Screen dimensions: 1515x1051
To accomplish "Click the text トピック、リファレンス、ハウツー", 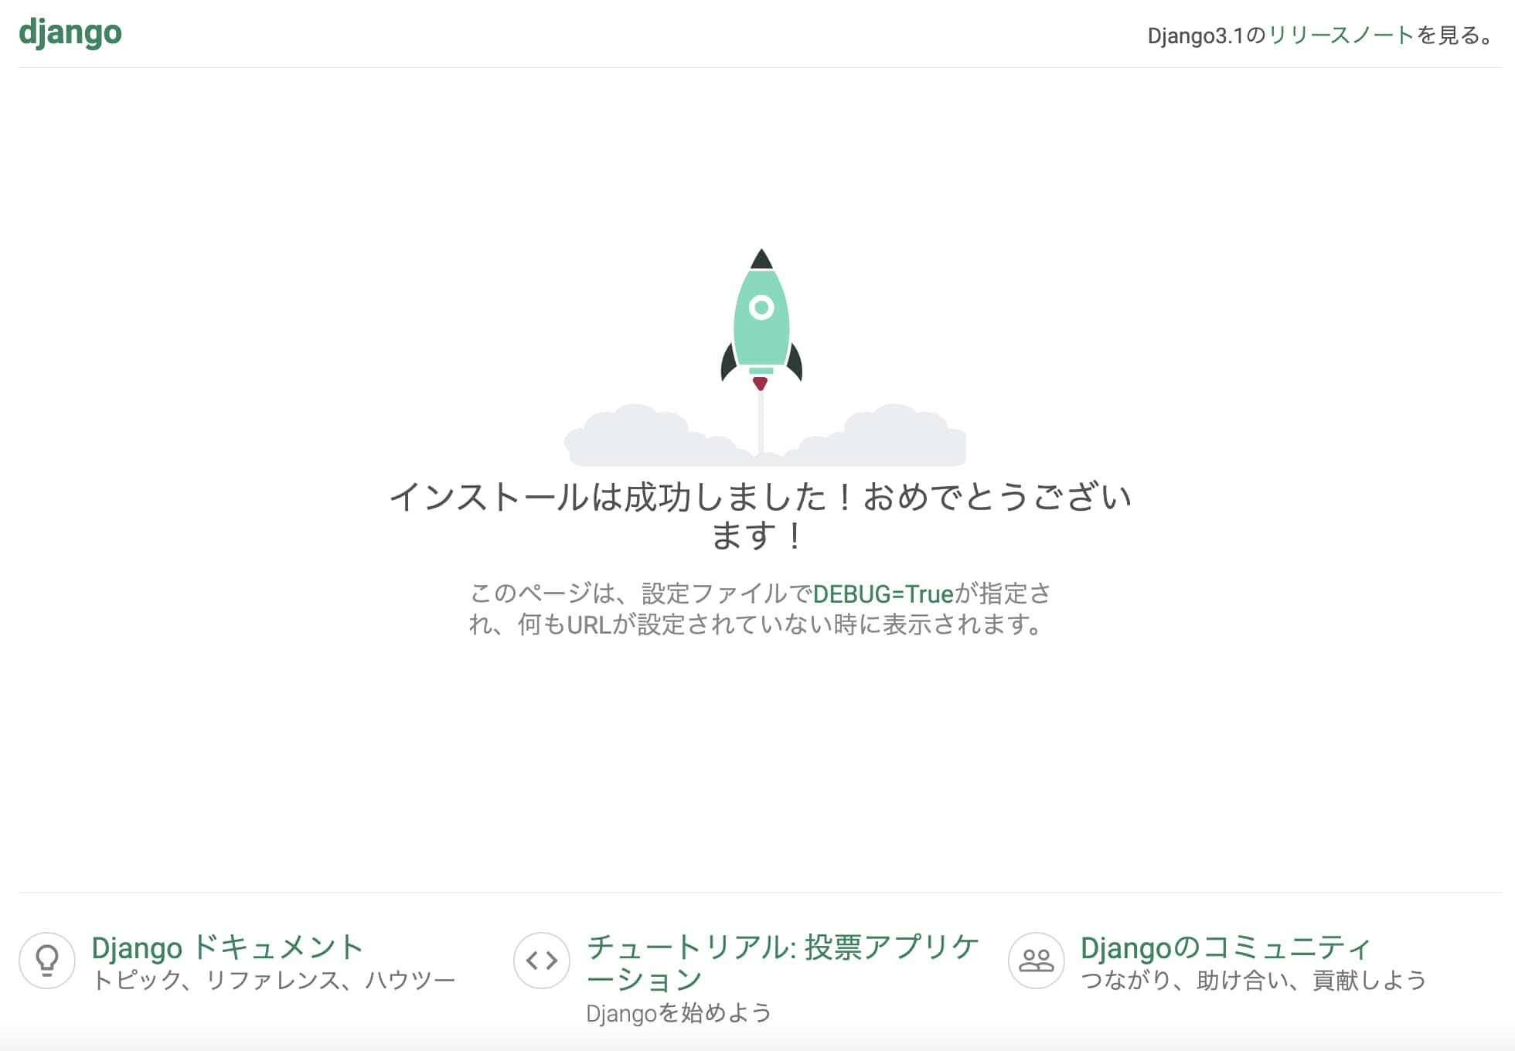I will 274,980.
